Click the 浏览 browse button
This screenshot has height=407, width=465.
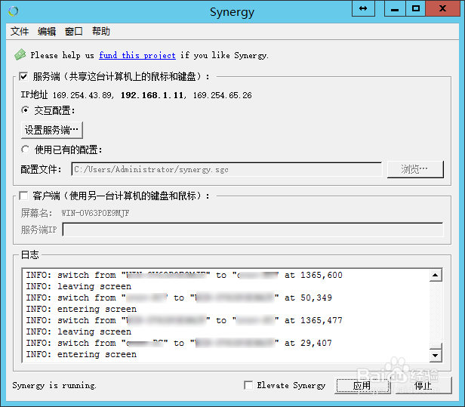pyautogui.click(x=415, y=169)
